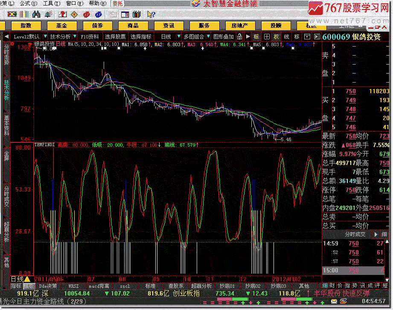The height and width of the screenshot is (310, 393).
Task: Open the books library icon
Action: pyautogui.click(x=137, y=14)
